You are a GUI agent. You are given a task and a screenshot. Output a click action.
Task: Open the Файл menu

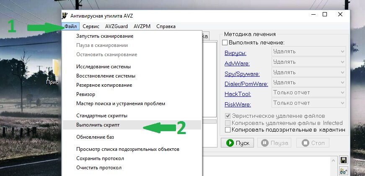click(x=70, y=26)
